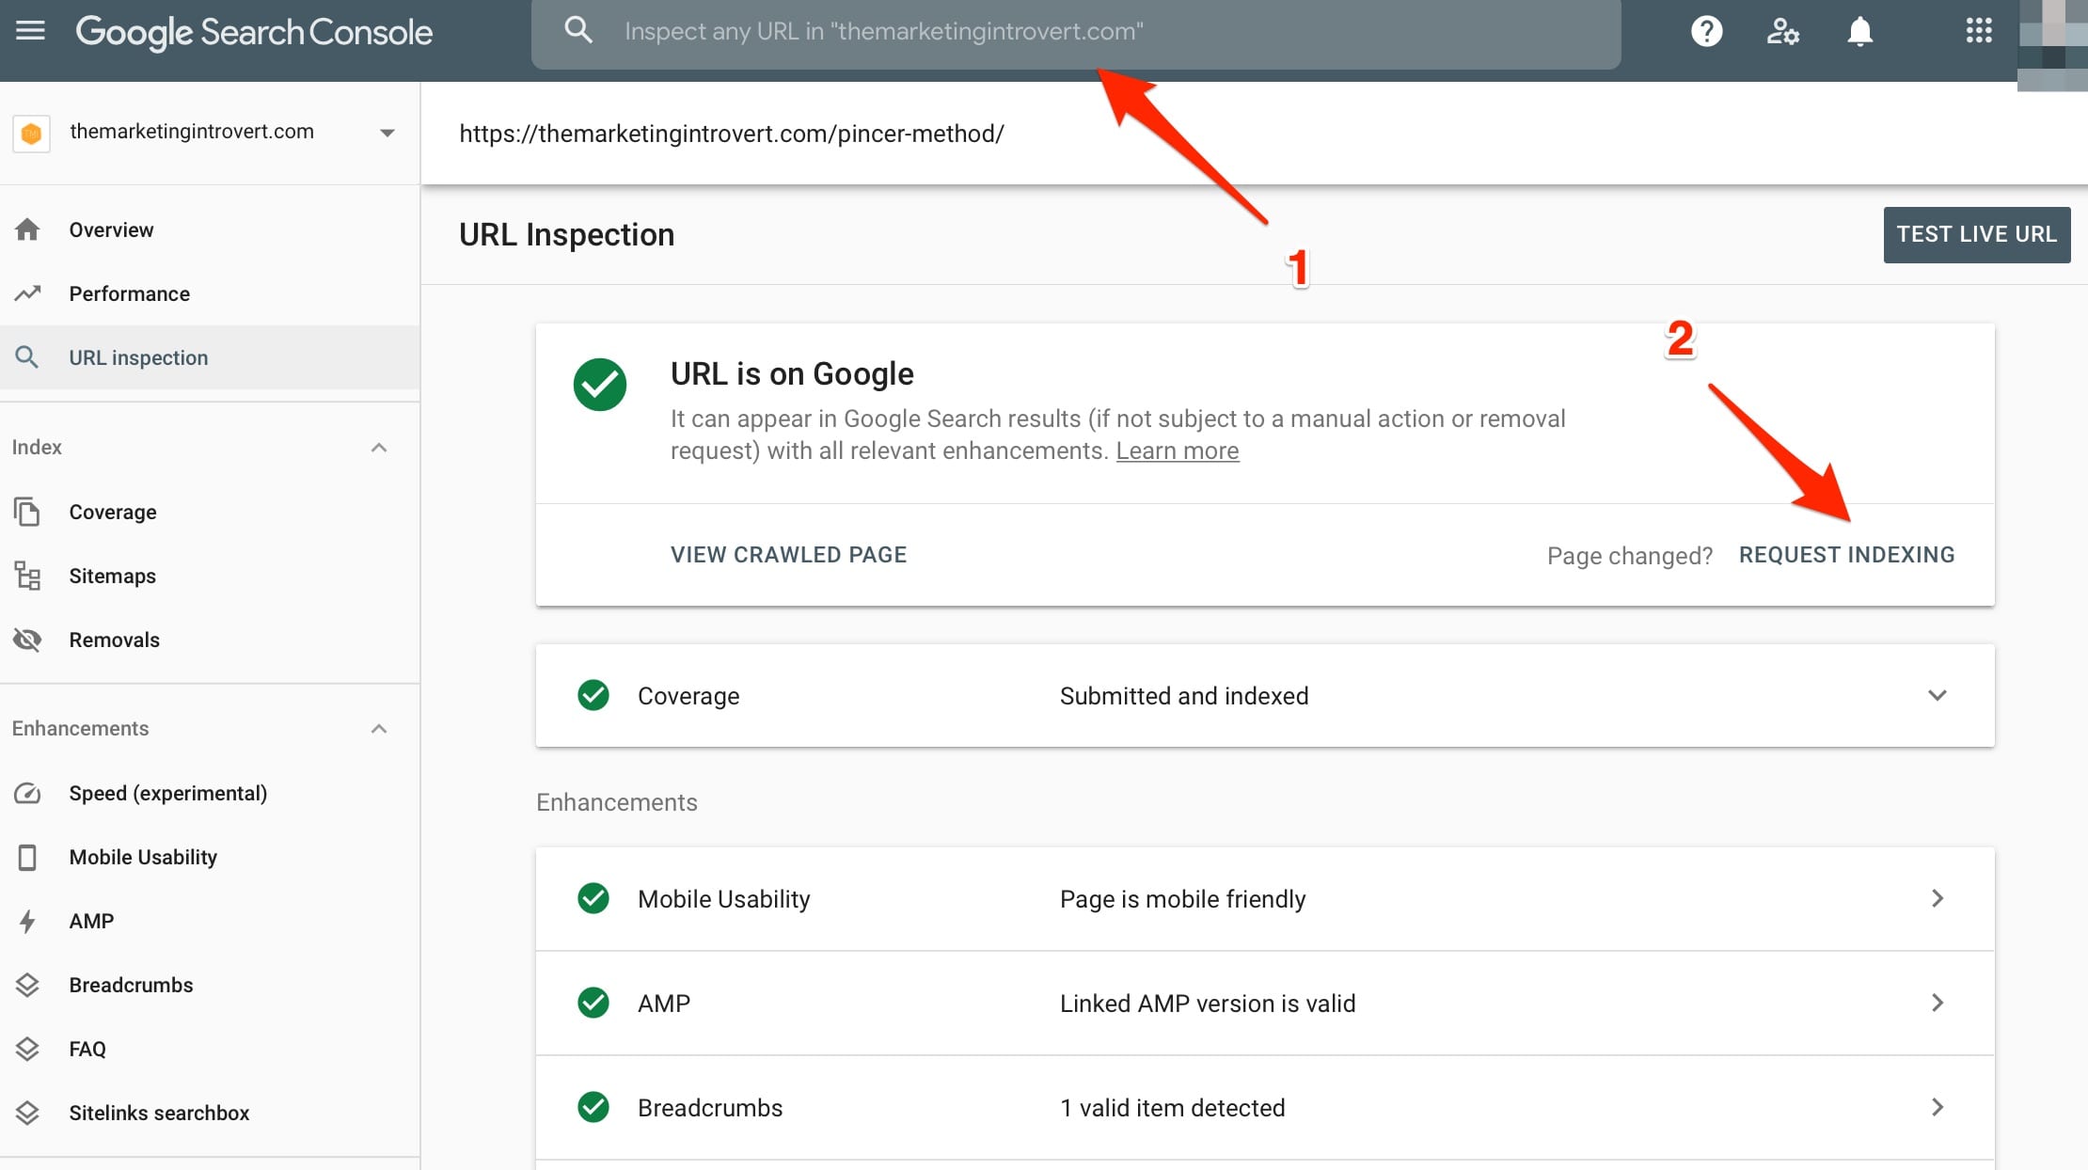The height and width of the screenshot is (1170, 2088).
Task: Click the AMP lightning bolt icon
Action: 27,921
